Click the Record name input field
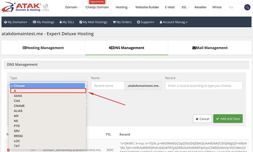 tap(108, 86)
